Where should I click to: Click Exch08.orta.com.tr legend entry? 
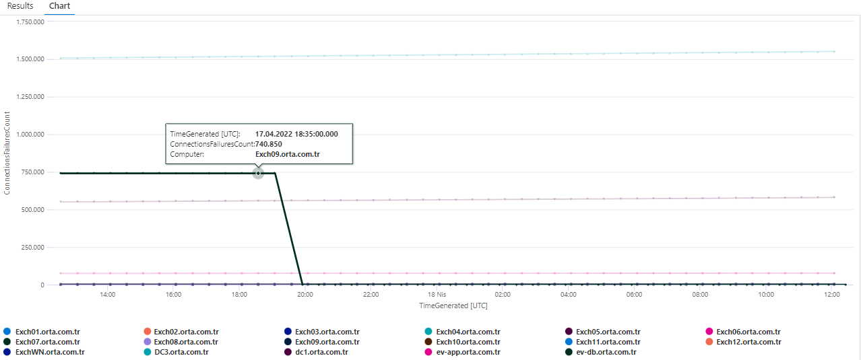tap(181, 342)
